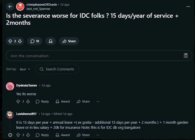
Task: Click the icon inside the comment box
Action: (x=186, y=55)
